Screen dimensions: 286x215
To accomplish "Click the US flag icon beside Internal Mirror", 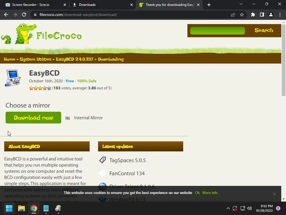I will pos(68,118).
